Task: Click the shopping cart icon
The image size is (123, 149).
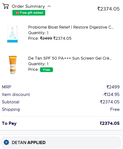Action: (x=6, y=6)
